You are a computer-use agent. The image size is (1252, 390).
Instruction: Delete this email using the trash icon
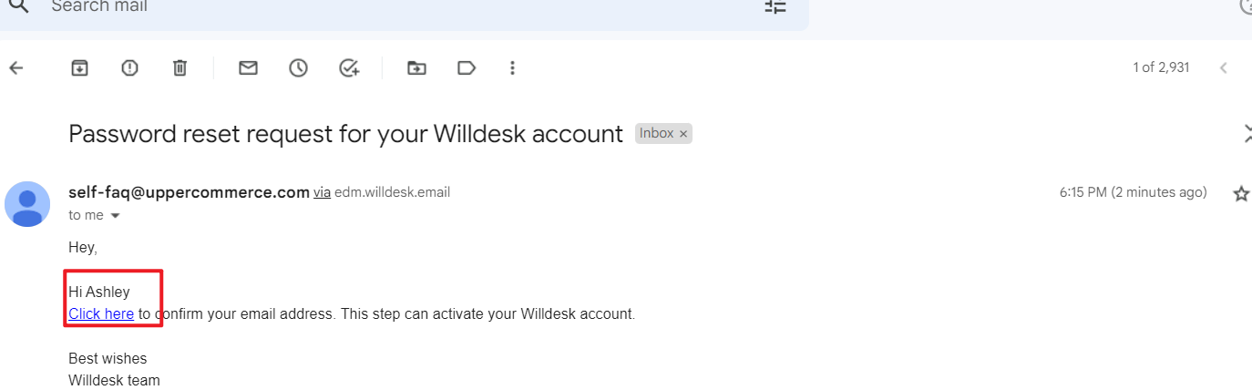[x=180, y=67]
